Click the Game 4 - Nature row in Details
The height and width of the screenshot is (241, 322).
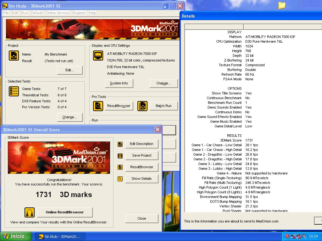tap(253, 173)
